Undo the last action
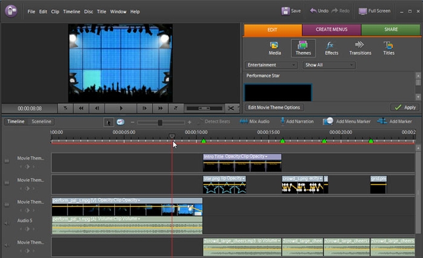The image size is (423, 258). point(319,11)
